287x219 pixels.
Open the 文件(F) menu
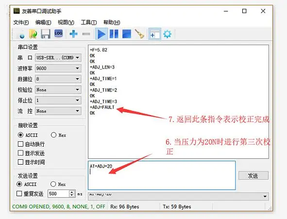click(x=21, y=22)
